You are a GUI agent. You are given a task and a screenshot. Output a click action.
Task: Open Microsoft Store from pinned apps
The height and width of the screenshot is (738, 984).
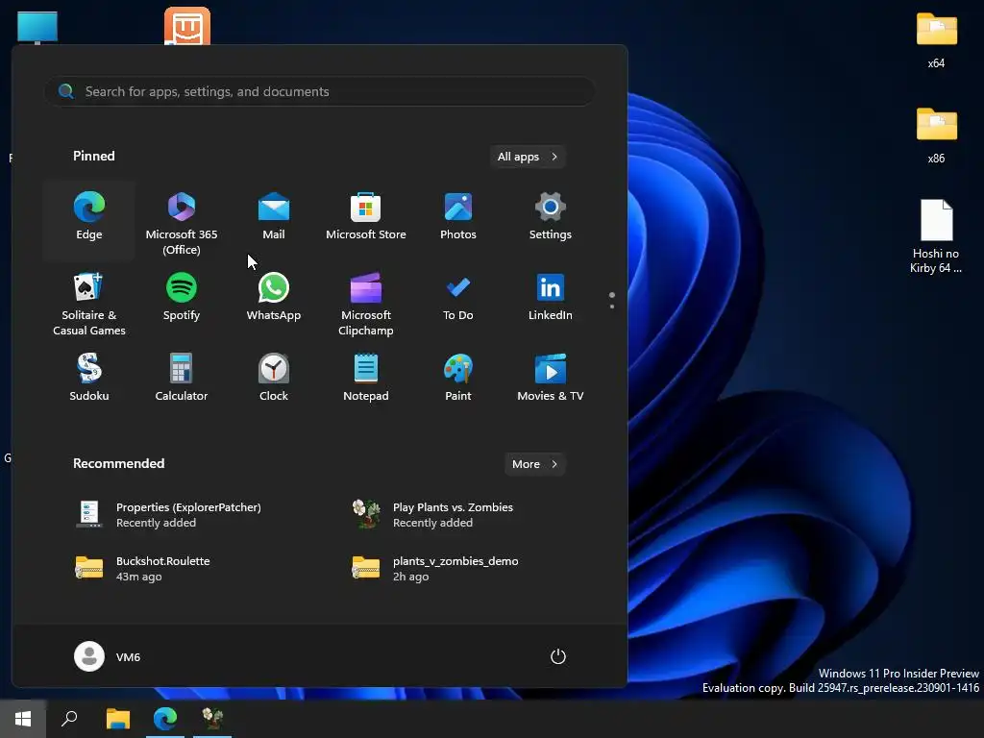tap(366, 220)
